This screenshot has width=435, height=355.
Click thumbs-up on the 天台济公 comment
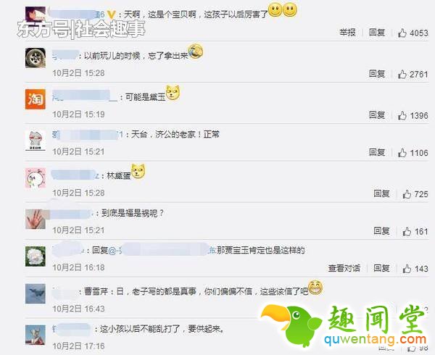tap(402, 153)
